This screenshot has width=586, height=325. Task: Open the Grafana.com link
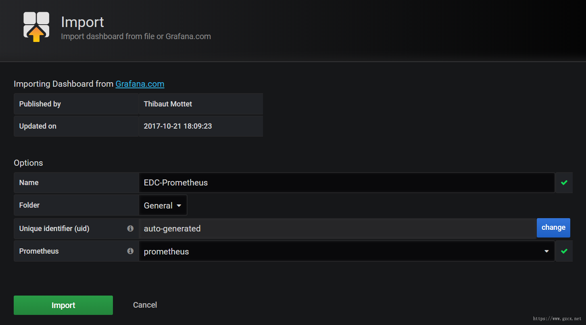pos(140,84)
